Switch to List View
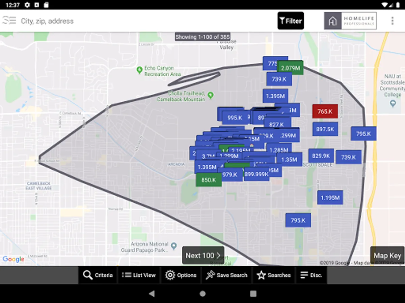 [139, 275]
